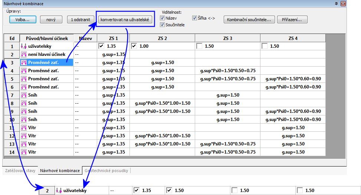This screenshot has height=195, width=361.
Task: Click the uživatelsky icon in row 1
Action: pos(24,46)
